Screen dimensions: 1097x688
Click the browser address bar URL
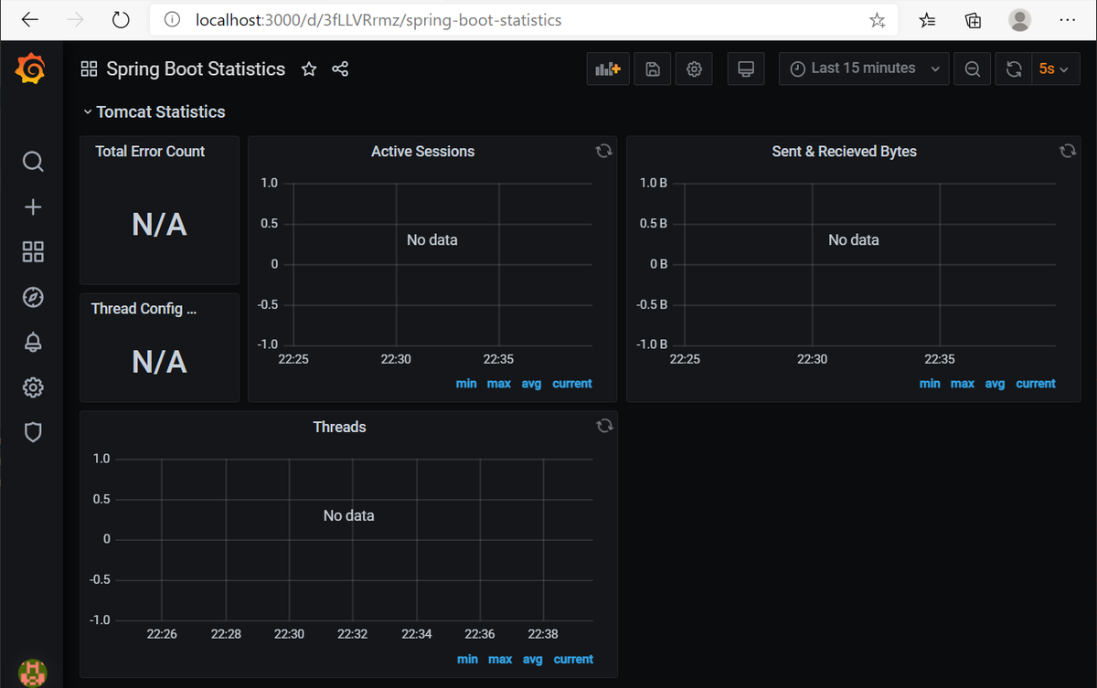click(378, 19)
